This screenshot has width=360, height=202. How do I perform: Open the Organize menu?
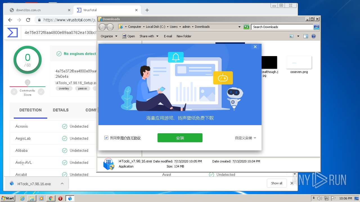click(109, 36)
